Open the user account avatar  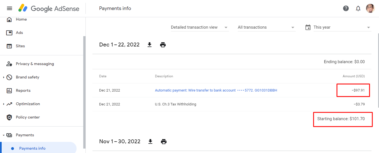tap(370, 8)
